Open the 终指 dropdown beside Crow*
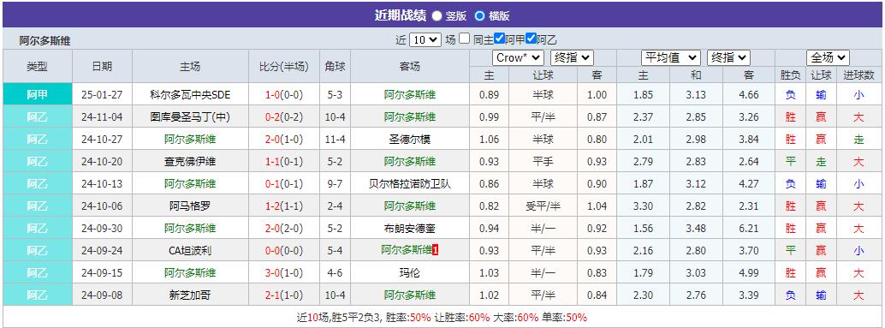Viewport: 885px width, 328px height. [x=572, y=57]
